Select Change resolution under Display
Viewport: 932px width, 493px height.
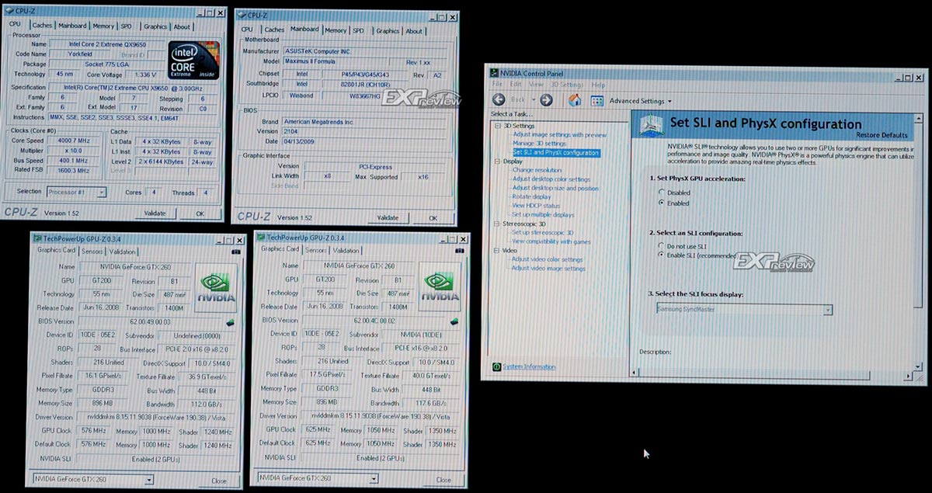(536, 170)
